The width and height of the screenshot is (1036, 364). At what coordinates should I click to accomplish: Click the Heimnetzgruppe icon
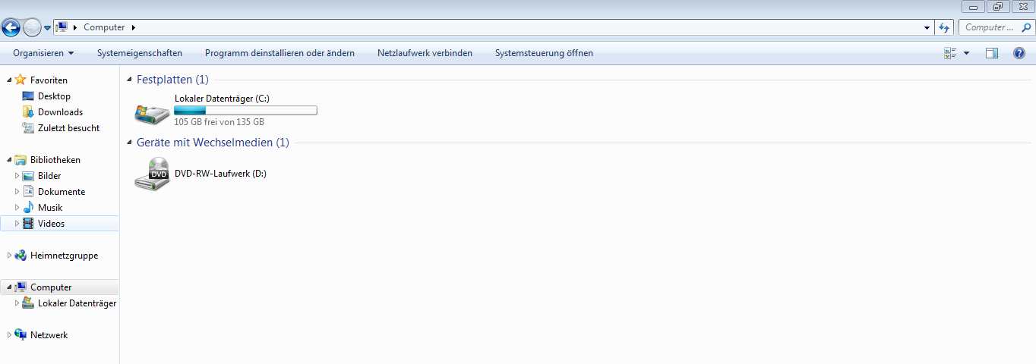pyautogui.click(x=21, y=256)
